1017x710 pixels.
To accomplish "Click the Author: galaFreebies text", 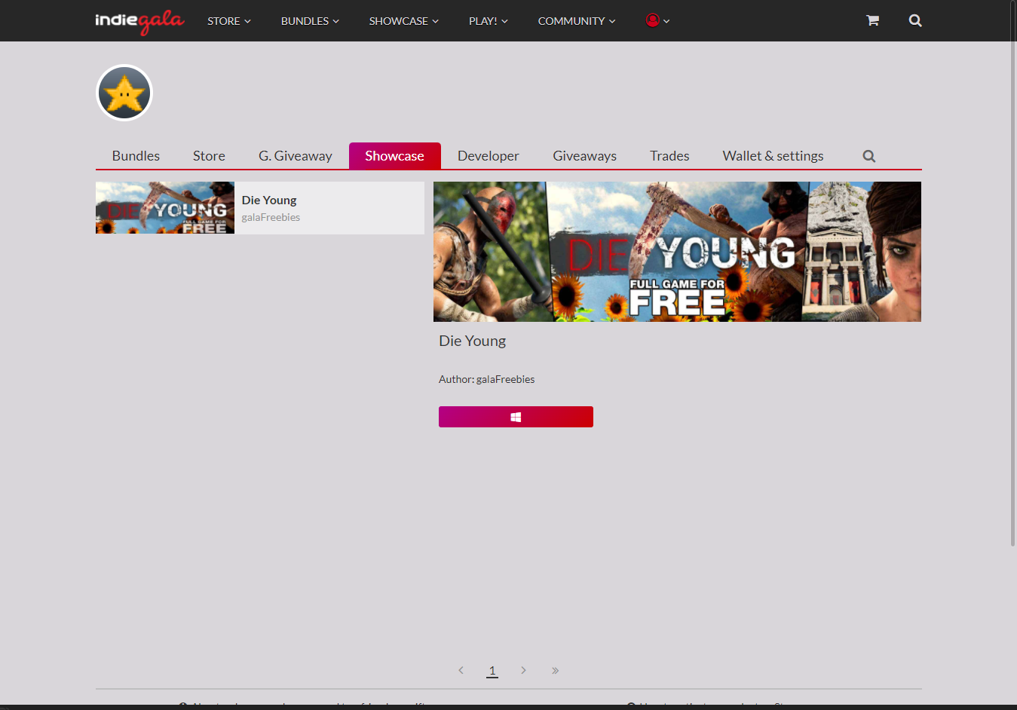I will (x=486, y=379).
